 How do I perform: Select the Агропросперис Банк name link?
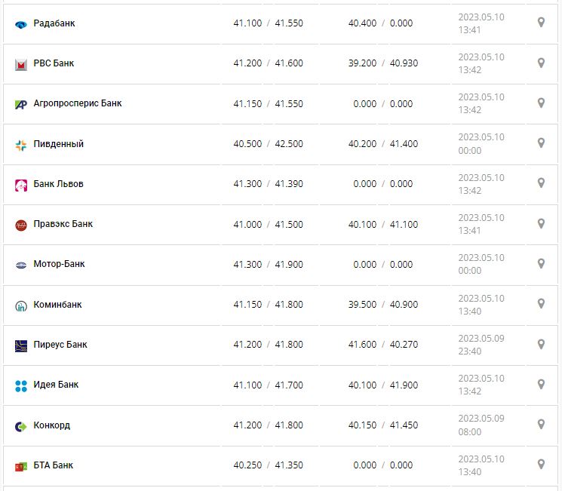[x=78, y=103]
